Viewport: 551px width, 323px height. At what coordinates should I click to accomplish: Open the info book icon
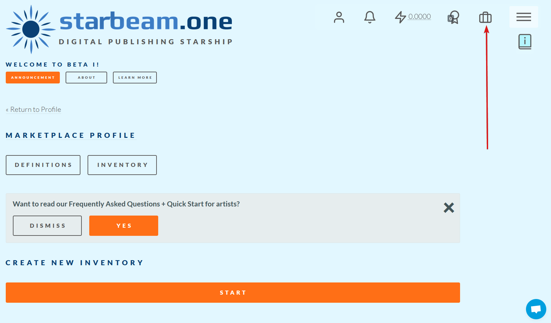525,42
